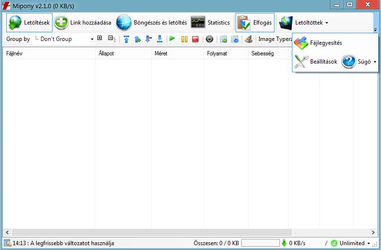Click the import list icon with blue arrow
Viewport: 381px width, 250px height.
(x=235, y=39)
